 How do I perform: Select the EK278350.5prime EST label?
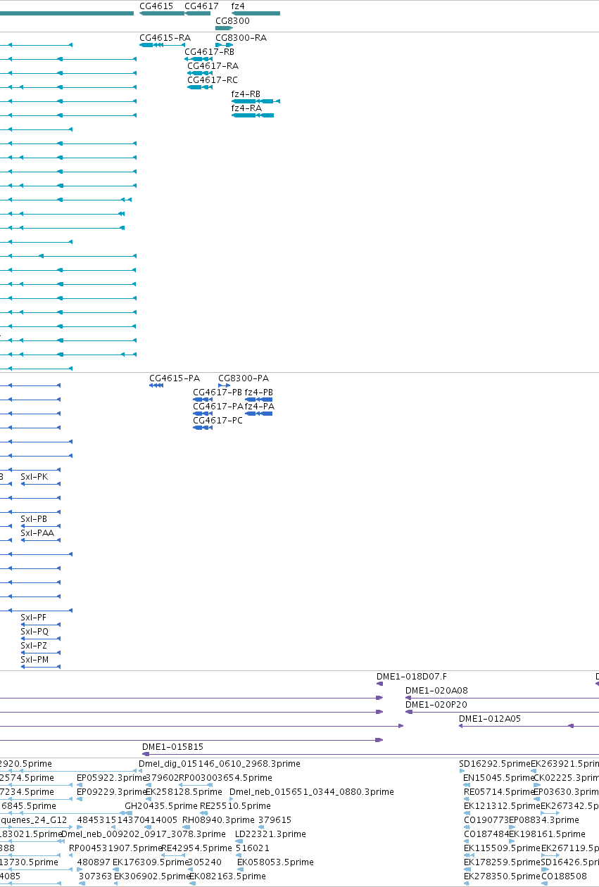point(503,876)
